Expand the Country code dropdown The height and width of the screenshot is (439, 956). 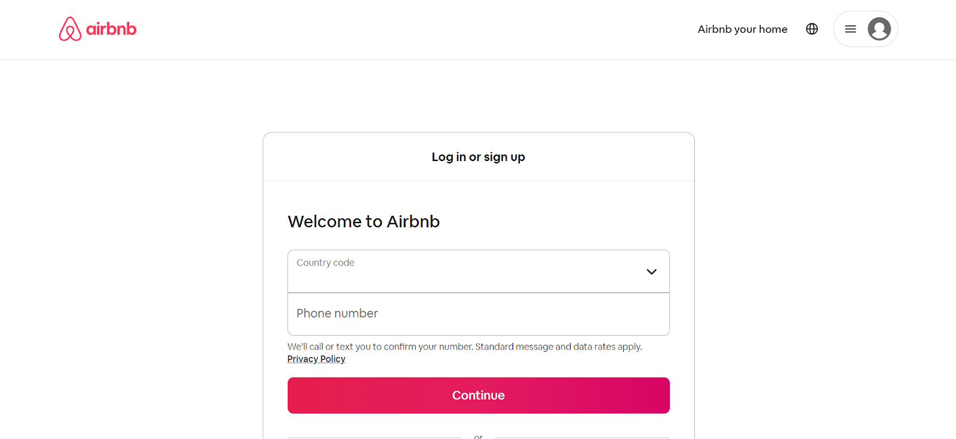[x=478, y=271]
